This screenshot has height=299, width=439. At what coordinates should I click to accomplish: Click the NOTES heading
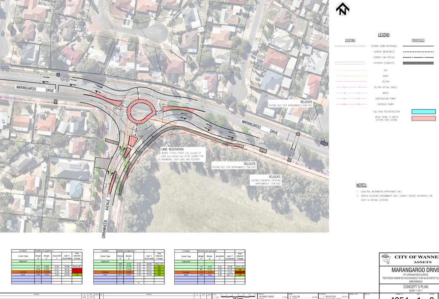point(361,185)
